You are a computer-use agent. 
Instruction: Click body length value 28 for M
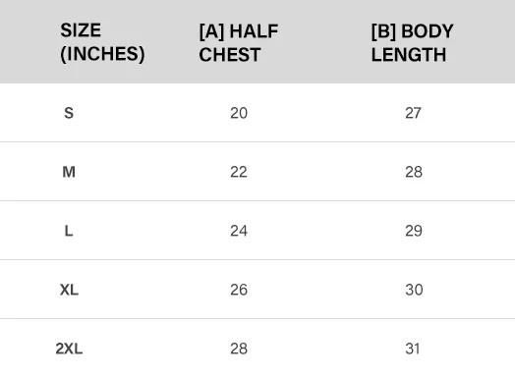(x=414, y=172)
